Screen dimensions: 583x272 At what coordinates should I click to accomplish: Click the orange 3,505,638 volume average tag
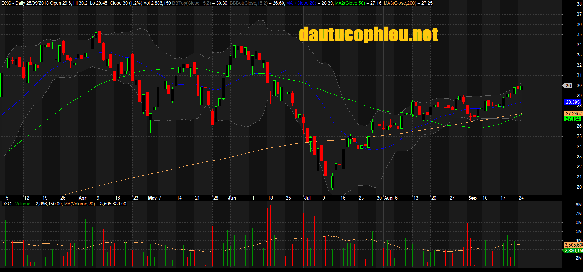coord(573,245)
